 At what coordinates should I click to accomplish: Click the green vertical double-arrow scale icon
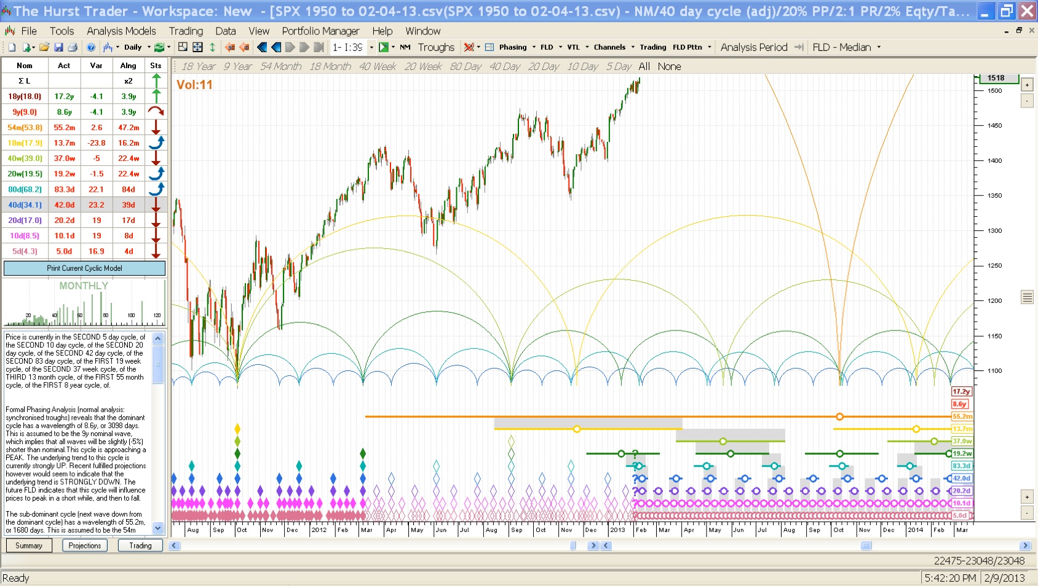pyautogui.click(x=212, y=47)
